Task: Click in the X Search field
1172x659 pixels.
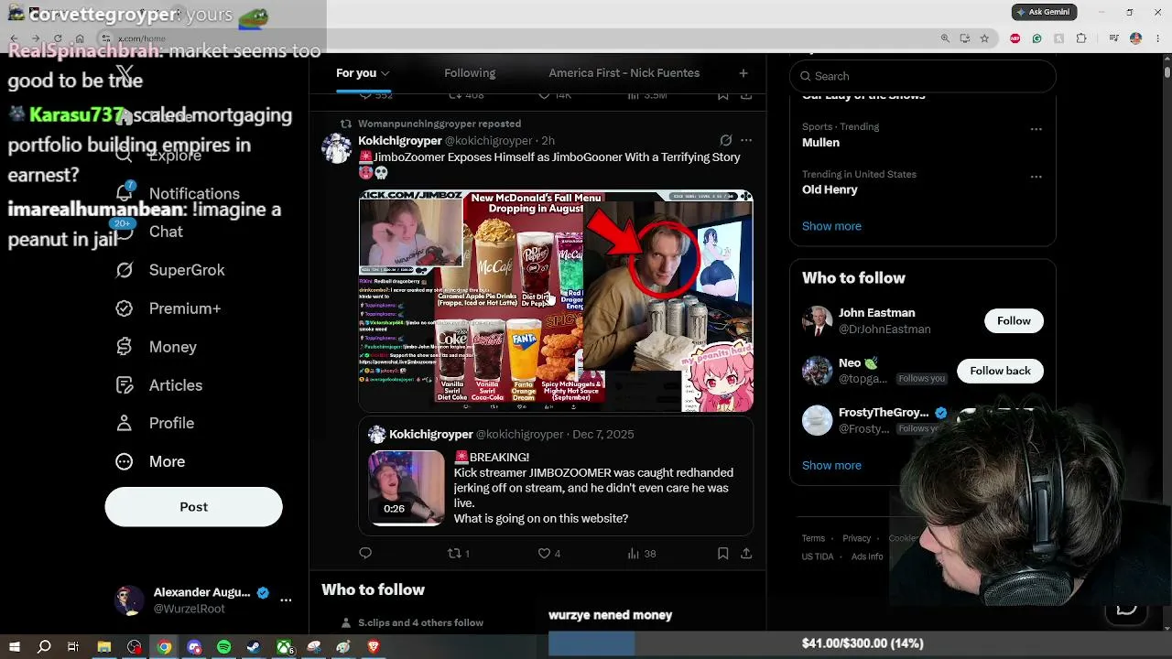Action: click(x=923, y=76)
